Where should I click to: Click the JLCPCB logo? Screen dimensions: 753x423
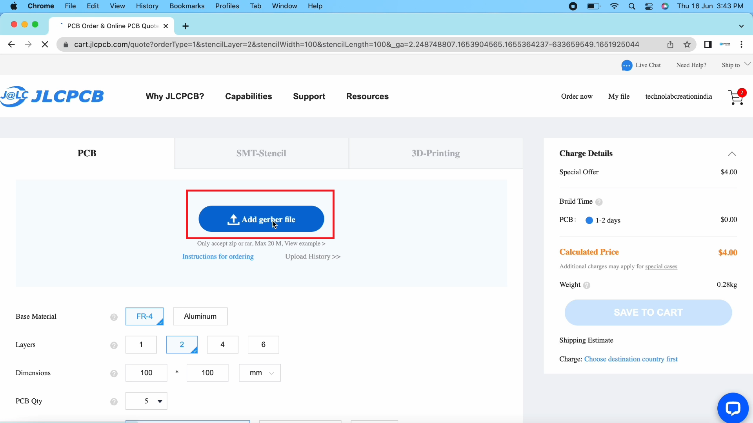tap(52, 96)
